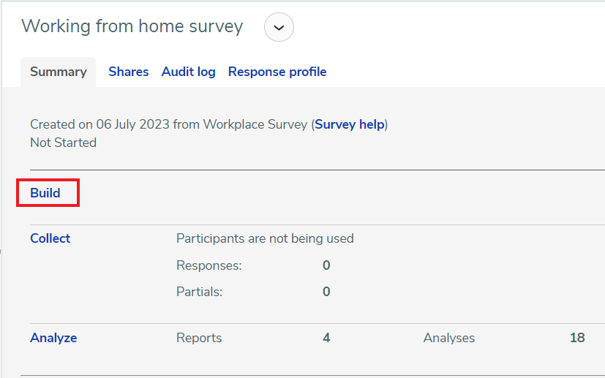Click the Reports label
This screenshot has width=605, height=378.
pyautogui.click(x=199, y=338)
